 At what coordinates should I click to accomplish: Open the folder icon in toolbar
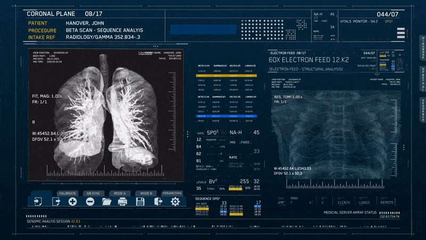(106, 202)
